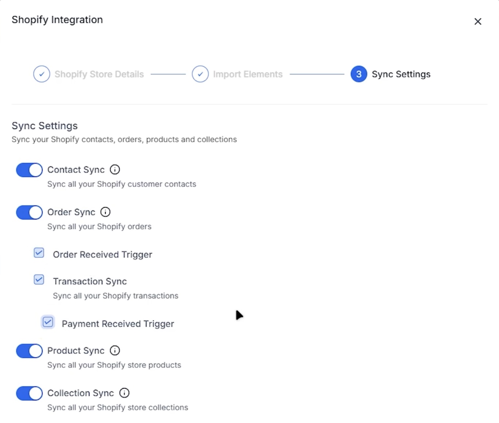
Task: Turn off the Order Sync toggle
Action: (x=29, y=212)
